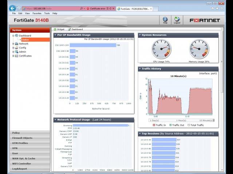This screenshot has width=233, height=174.
Task: Click the Dashboard tree node icon
Action: pos(17,36)
